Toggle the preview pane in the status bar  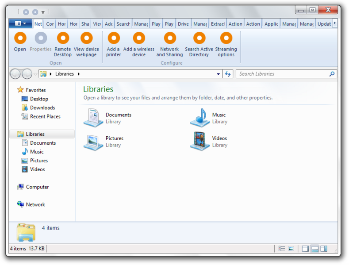point(324,249)
